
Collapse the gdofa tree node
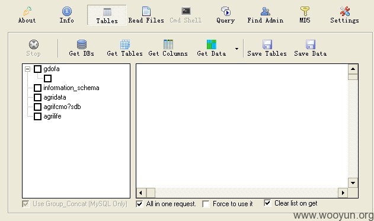(28, 69)
